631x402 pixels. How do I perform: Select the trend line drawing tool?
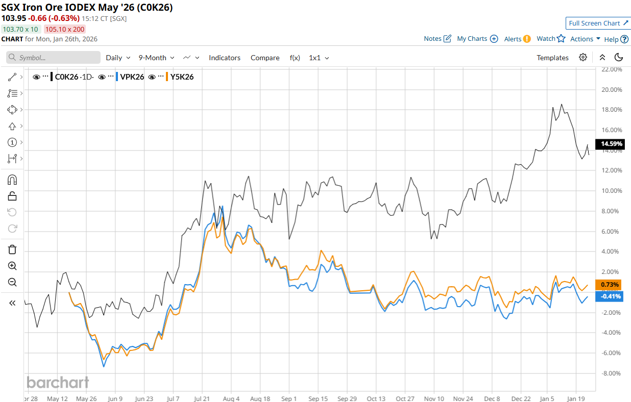tap(12, 77)
